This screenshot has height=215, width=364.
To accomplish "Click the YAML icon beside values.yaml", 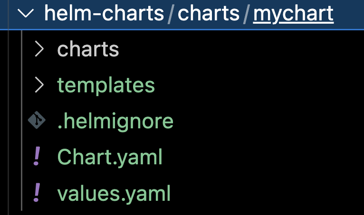I will 37,193.
